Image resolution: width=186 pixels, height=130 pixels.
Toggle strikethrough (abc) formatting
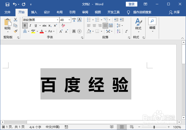click(x=44, y=25)
